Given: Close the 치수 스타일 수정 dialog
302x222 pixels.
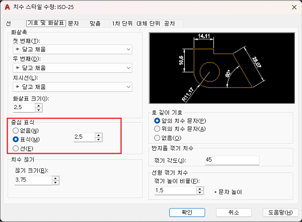Looking at the screenshot, I should (x=294, y=8).
